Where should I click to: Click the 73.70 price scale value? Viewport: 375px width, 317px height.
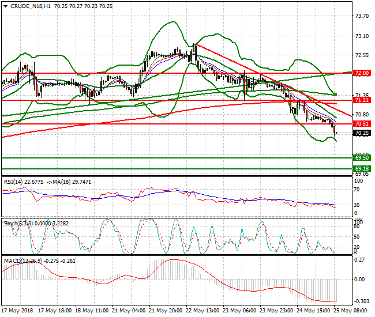point(362,16)
